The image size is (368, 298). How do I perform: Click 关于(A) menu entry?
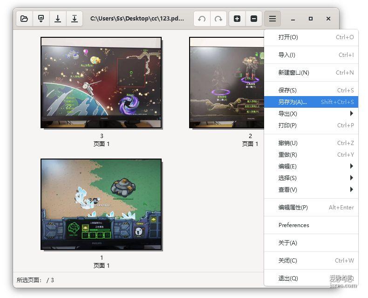[311, 243]
